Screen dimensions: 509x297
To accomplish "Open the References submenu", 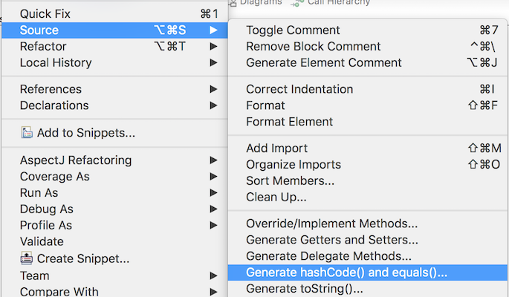I will (x=51, y=89).
